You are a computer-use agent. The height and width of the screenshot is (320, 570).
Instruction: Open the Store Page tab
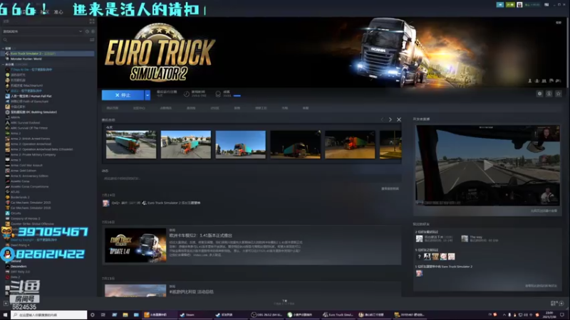pos(113,108)
